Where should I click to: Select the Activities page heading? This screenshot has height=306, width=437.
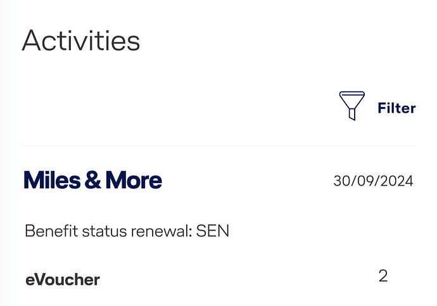tap(81, 41)
